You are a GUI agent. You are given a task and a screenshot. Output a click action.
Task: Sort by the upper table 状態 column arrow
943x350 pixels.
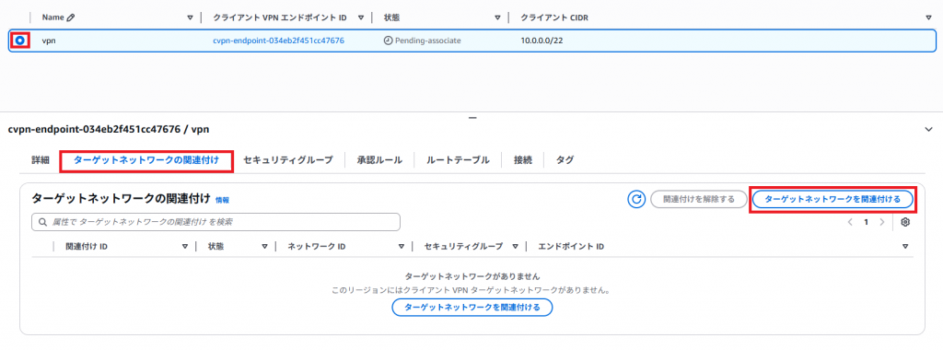coord(497,17)
